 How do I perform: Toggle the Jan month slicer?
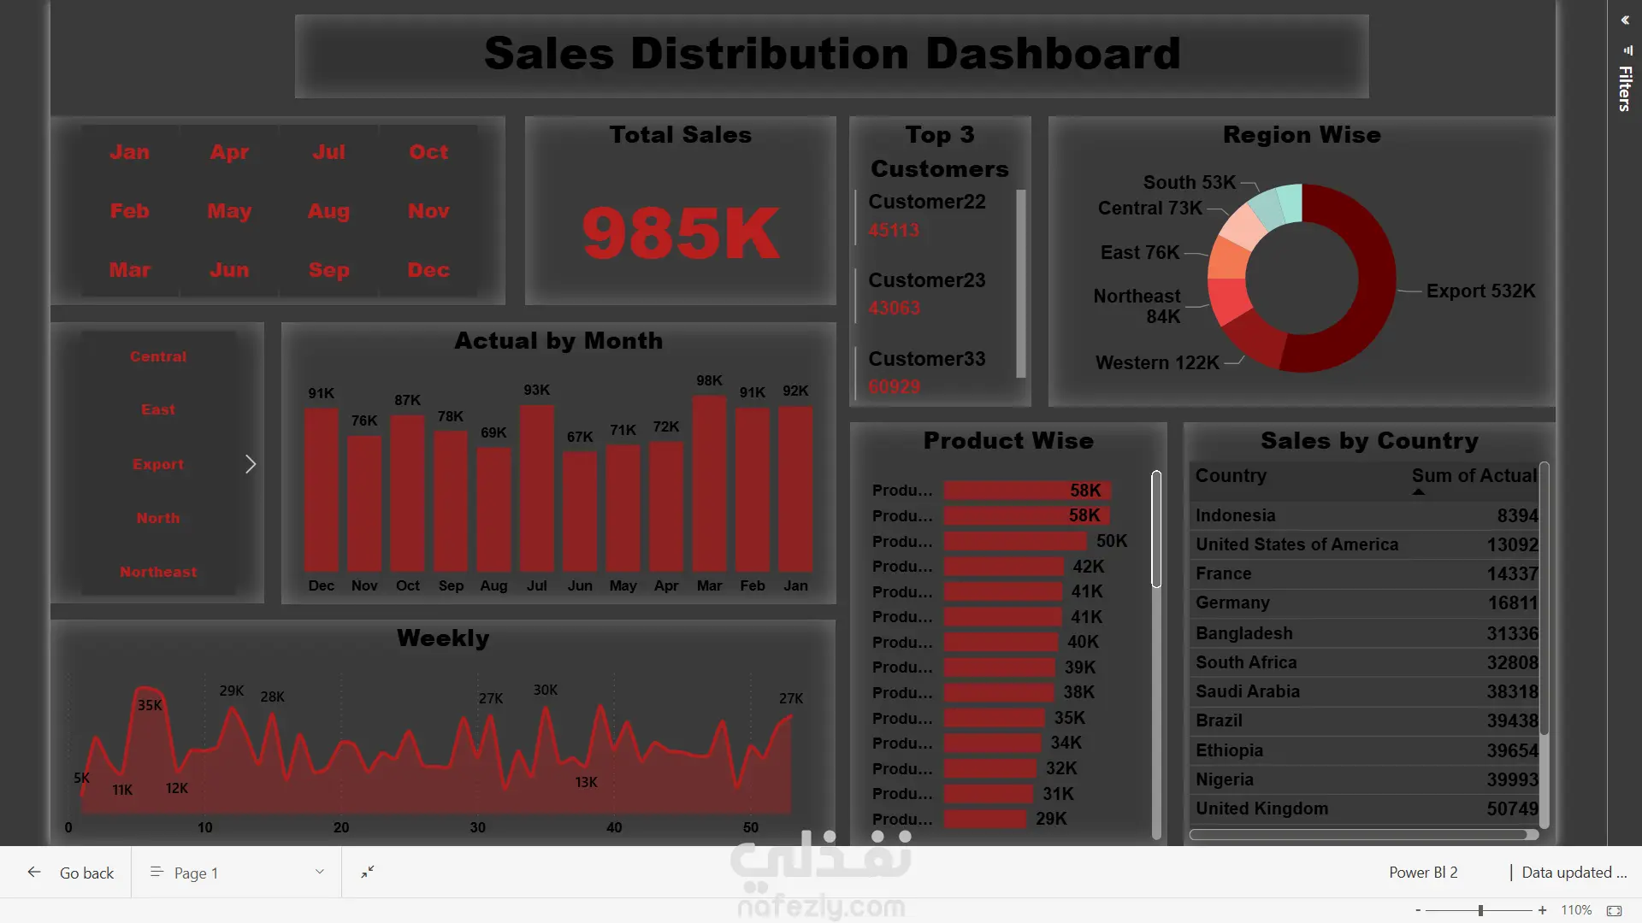(x=130, y=152)
